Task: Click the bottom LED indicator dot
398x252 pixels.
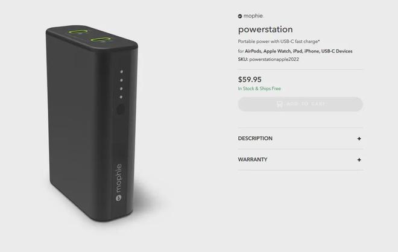Action: click(x=121, y=97)
